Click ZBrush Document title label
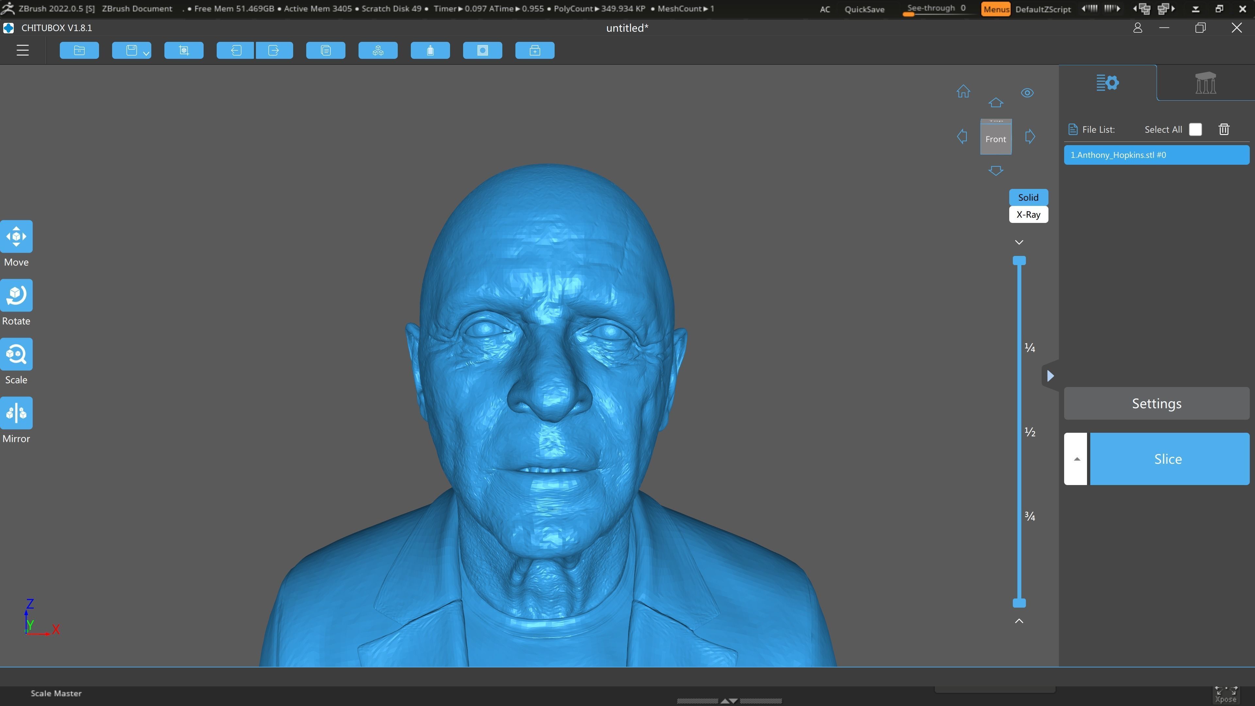Screen dimensions: 1255x706 tap(137, 9)
